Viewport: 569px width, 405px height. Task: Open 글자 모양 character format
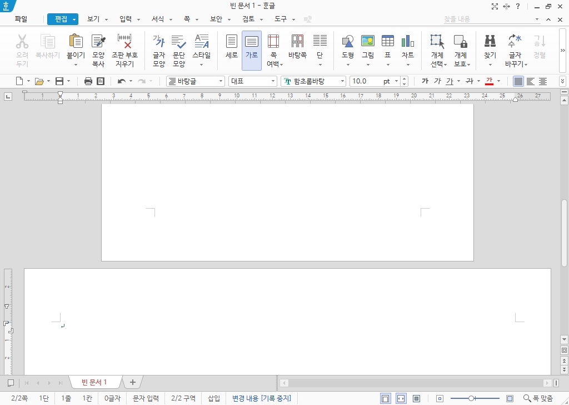pyautogui.click(x=159, y=50)
